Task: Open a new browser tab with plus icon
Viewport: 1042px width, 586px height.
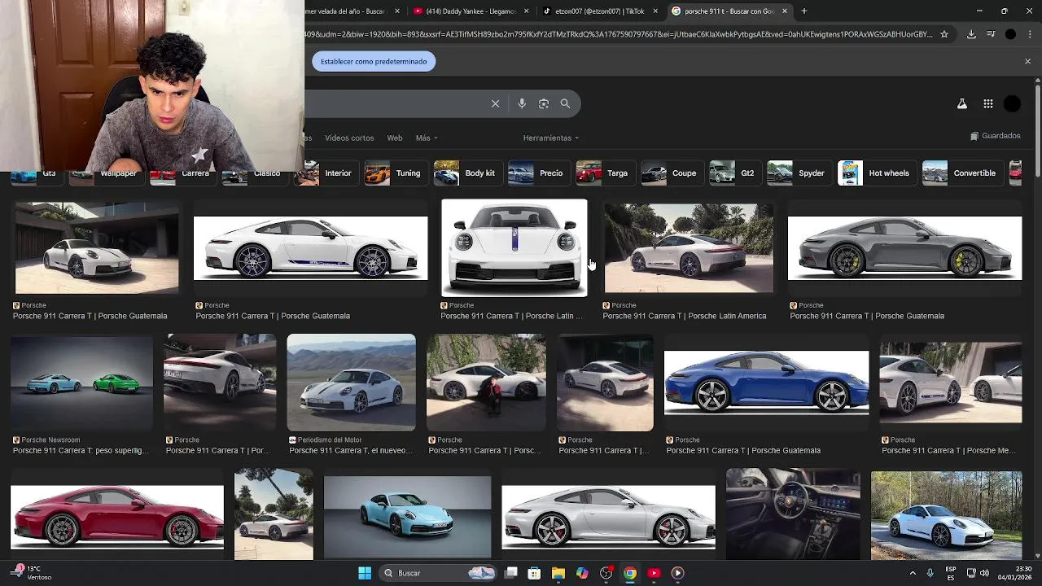Action: 804,11
